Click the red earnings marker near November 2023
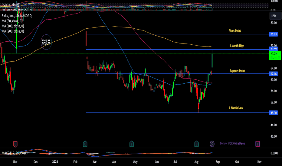The image size is (282, 166). [15, 144]
